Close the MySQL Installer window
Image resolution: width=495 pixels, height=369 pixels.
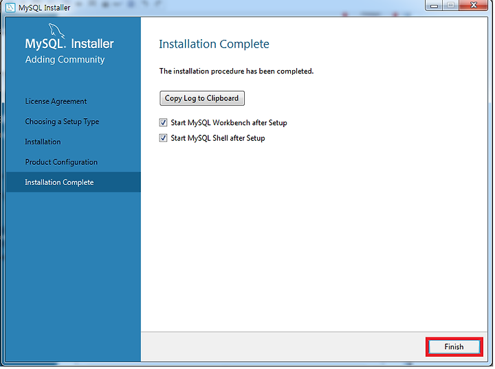click(x=474, y=5)
